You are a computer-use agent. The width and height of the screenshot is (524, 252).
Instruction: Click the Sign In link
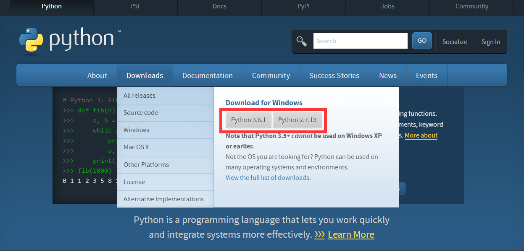(x=491, y=42)
